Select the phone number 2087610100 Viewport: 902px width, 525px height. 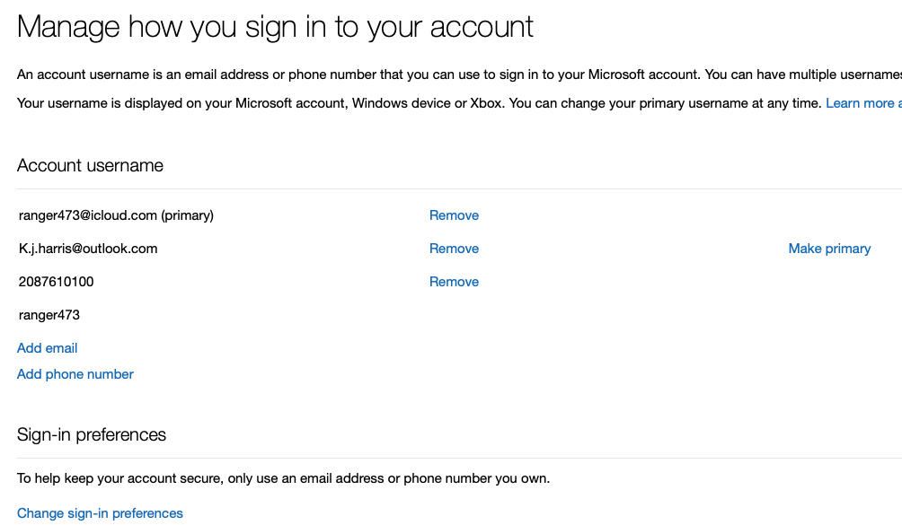coord(56,282)
